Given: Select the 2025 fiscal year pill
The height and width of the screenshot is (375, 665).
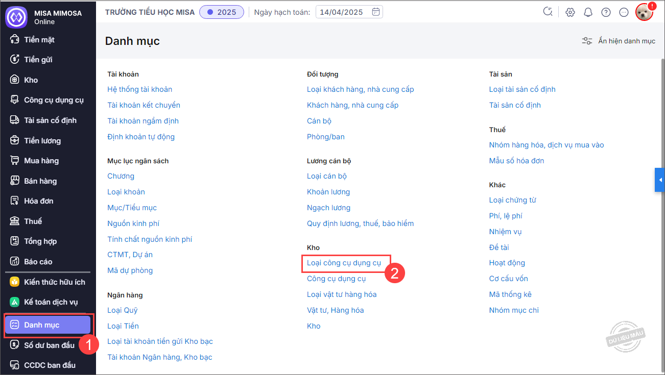Looking at the screenshot, I should [222, 12].
